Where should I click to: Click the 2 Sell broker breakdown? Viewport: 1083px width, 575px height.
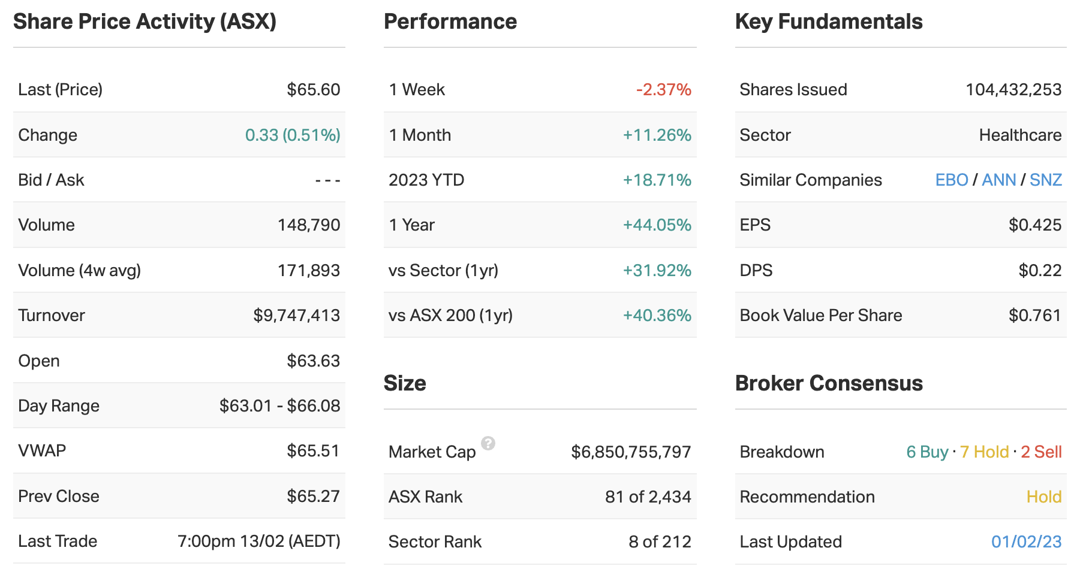[x=1041, y=452]
